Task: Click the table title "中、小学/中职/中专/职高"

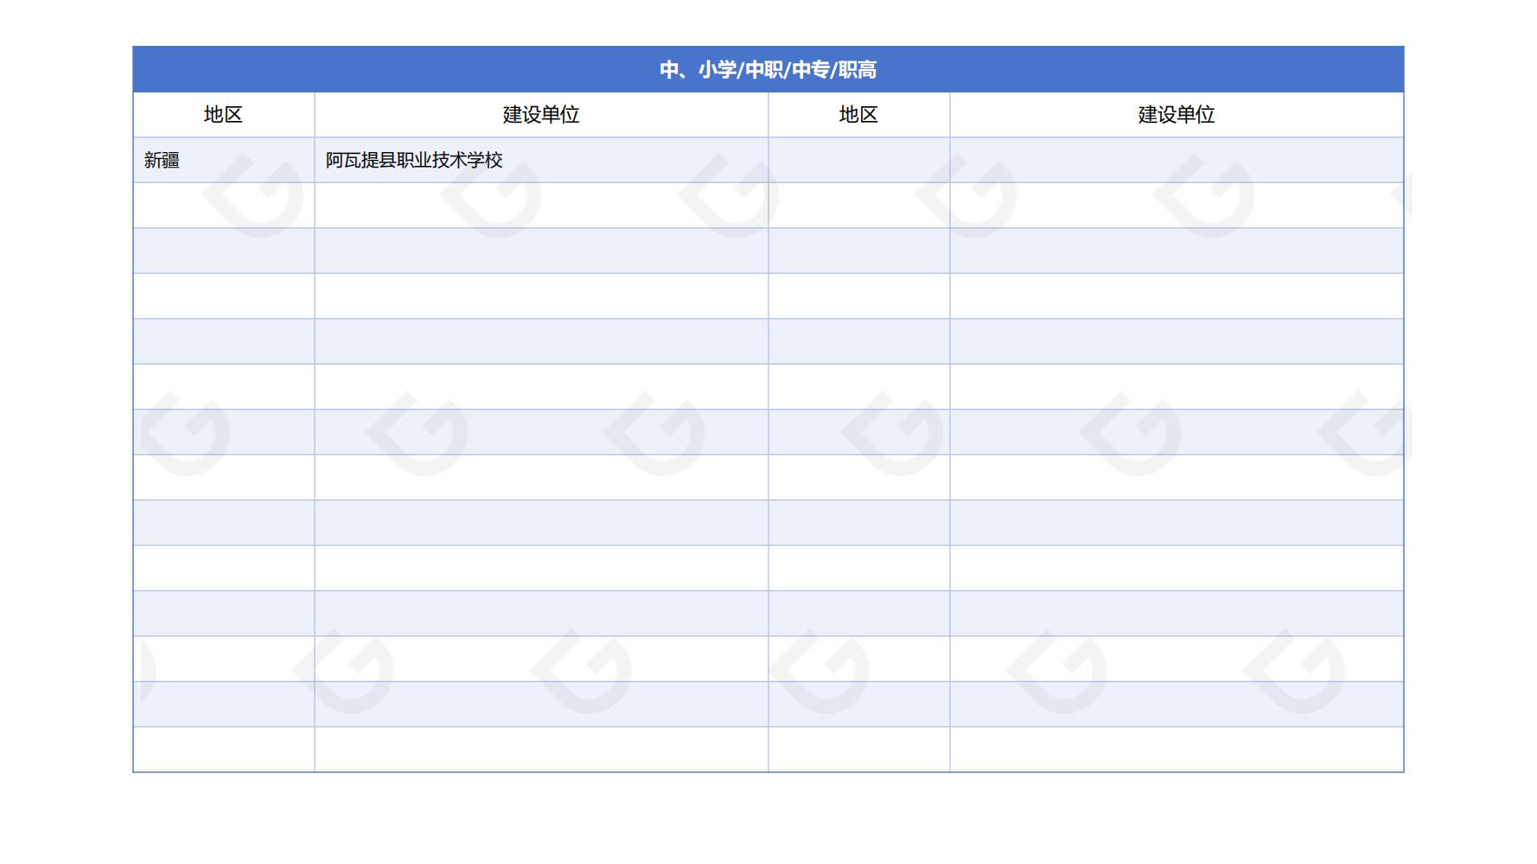Action: coord(768,69)
